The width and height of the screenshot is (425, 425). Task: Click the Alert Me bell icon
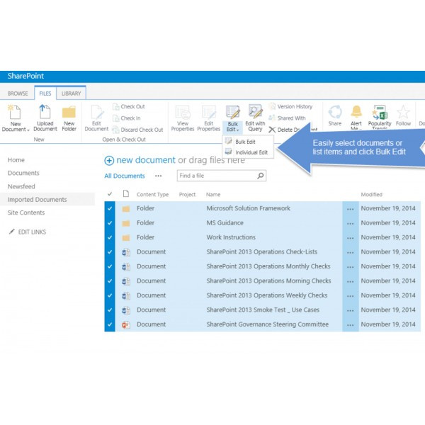356,112
